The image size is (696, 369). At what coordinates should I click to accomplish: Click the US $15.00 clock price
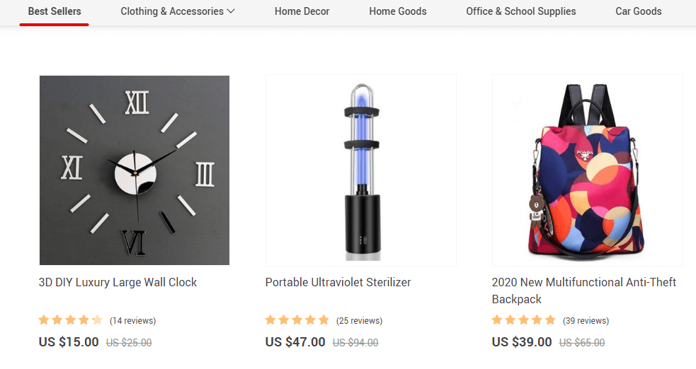69,342
